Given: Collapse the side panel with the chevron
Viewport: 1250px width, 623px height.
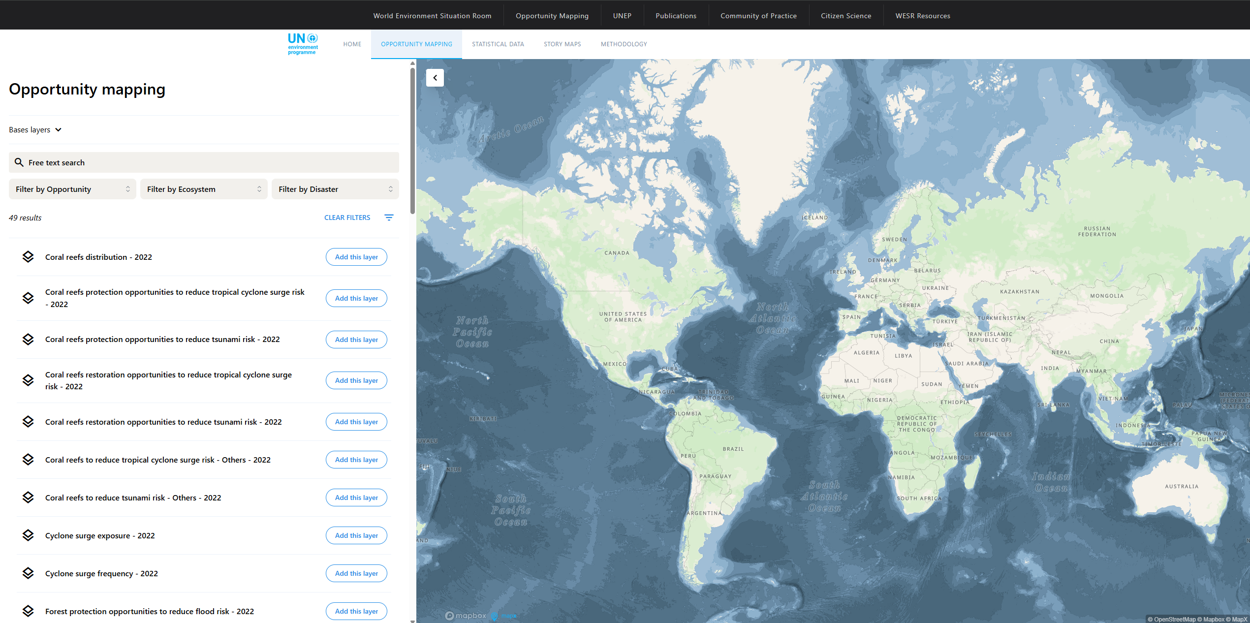Looking at the screenshot, I should 435,78.
